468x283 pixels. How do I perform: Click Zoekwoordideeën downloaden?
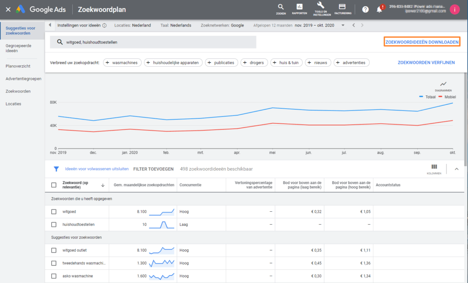tap(422, 42)
